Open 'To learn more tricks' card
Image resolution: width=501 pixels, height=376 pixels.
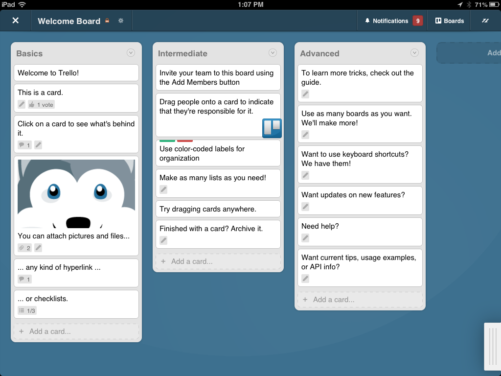pyautogui.click(x=360, y=83)
